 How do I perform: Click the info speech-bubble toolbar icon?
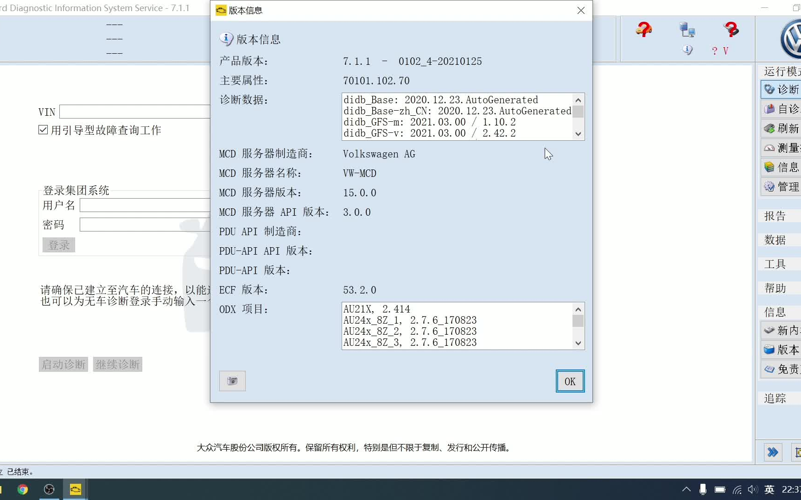(687, 50)
